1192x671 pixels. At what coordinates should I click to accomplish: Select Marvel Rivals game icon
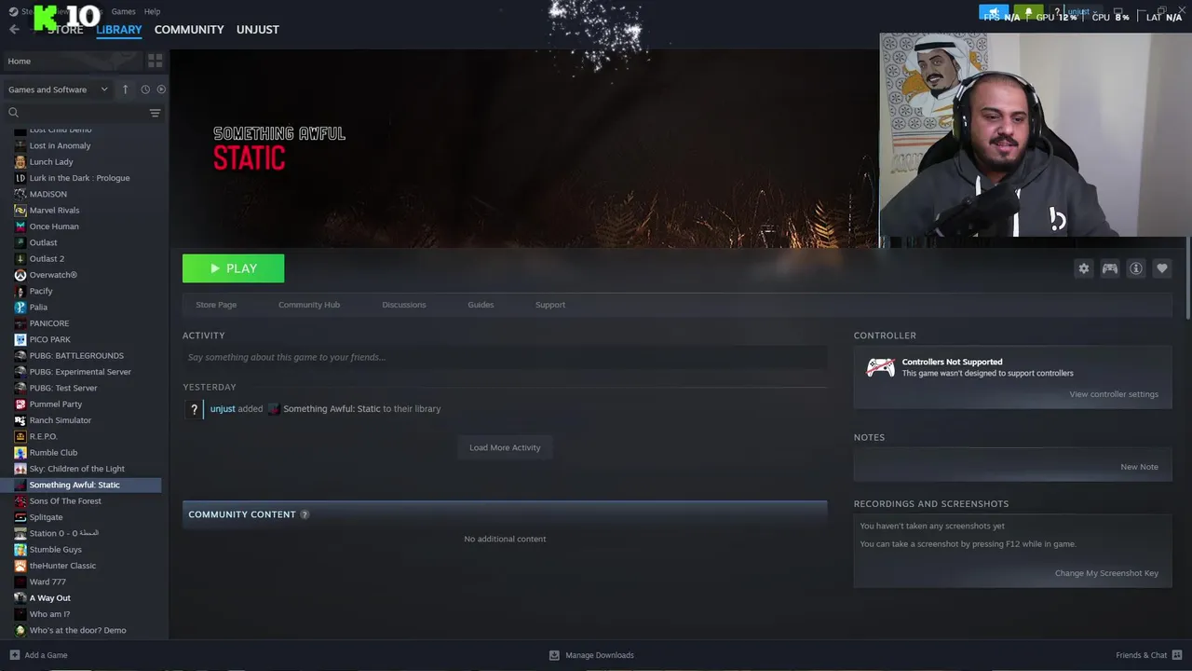pos(20,211)
